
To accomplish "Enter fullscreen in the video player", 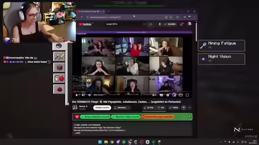I will (x=187, y=95).
